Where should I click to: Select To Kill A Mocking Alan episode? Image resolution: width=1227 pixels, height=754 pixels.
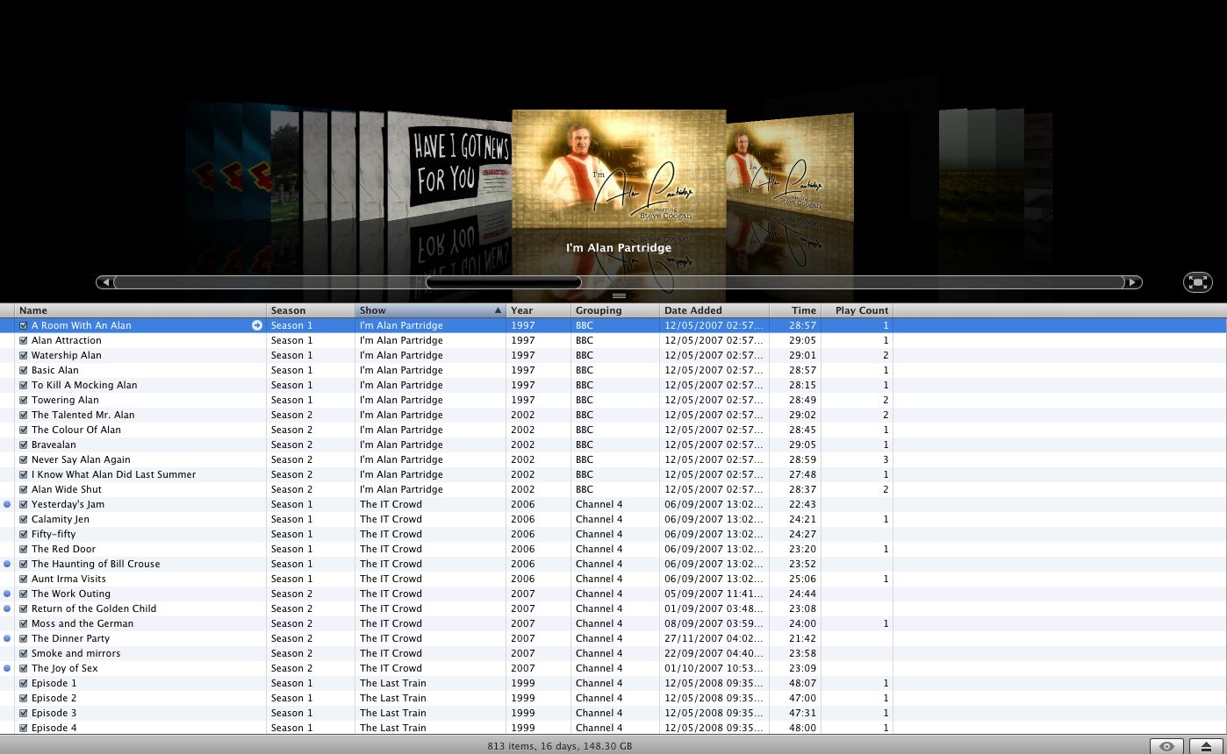pos(613,385)
